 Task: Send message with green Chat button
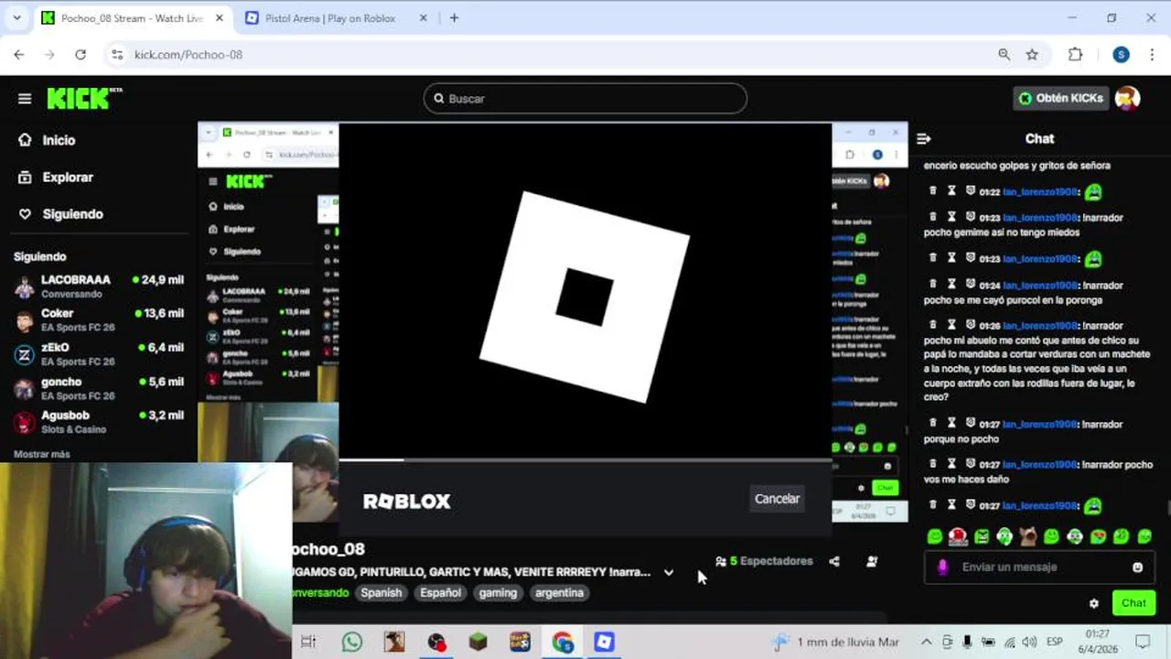pyautogui.click(x=1133, y=603)
